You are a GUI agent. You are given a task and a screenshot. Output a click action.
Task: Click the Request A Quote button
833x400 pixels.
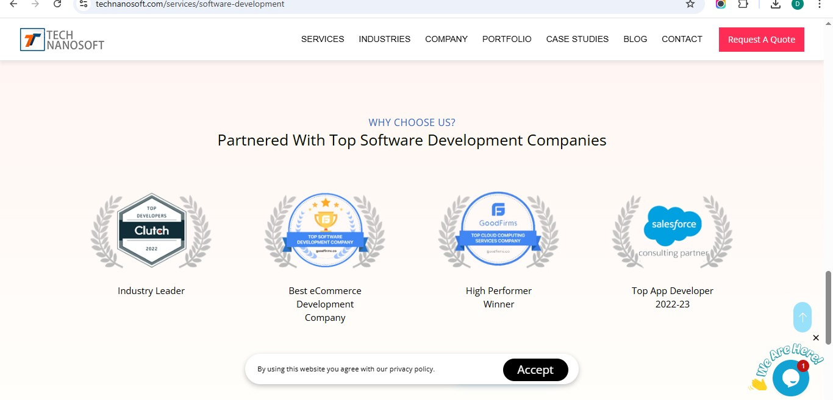pos(761,40)
